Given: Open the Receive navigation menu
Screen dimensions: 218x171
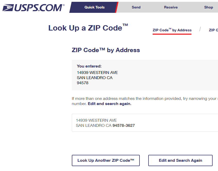Looking at the screenshot, I should point(171,7).
